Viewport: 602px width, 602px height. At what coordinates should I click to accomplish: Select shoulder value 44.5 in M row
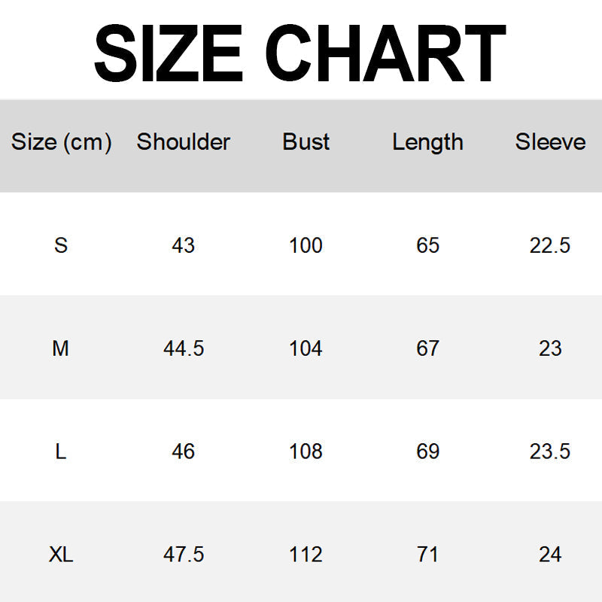(x=184, y=348)
